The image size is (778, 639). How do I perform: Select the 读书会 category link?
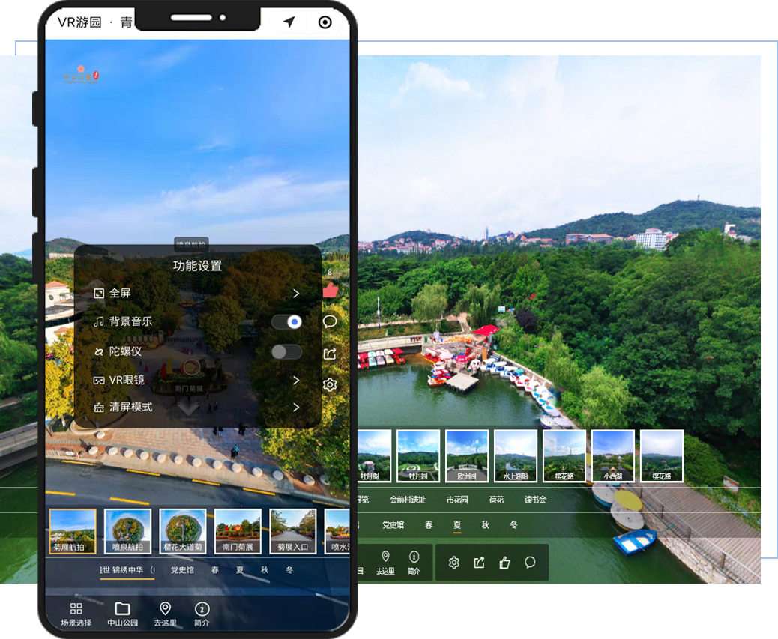[x=535, y=500]
